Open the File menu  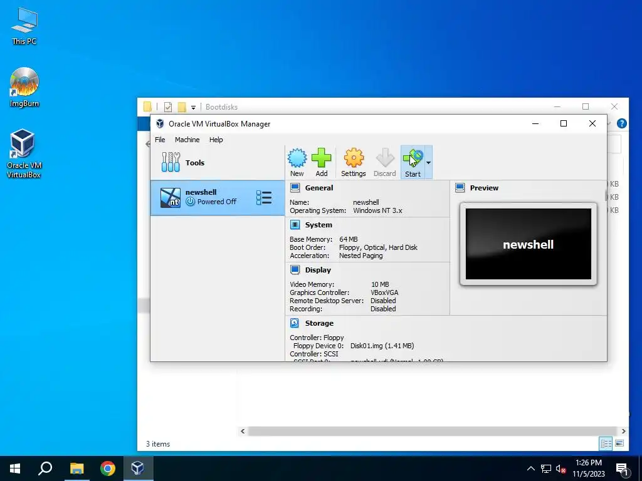160,140
